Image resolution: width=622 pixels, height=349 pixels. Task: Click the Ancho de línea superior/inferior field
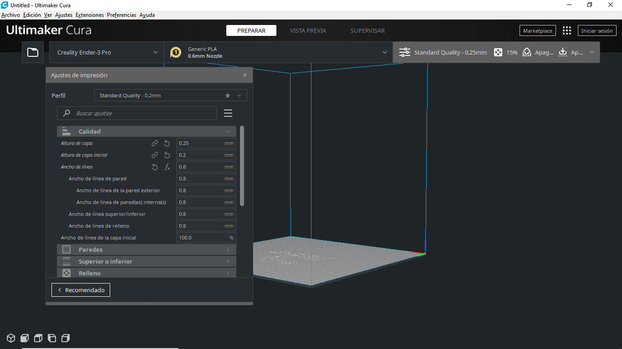pyautogui.click(x=206, y=214)
